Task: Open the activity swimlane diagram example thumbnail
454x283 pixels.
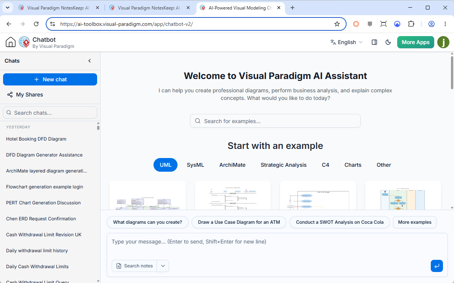Action: [x=403, y=196]
